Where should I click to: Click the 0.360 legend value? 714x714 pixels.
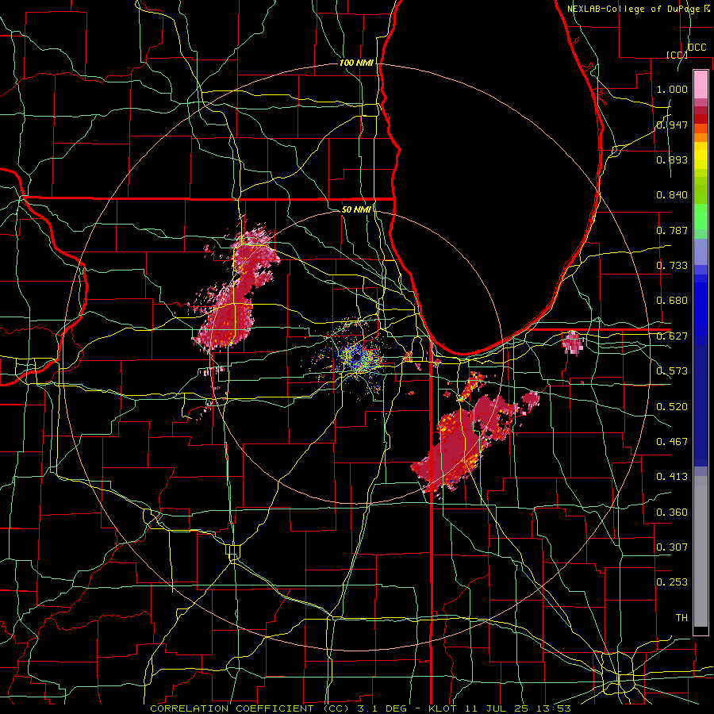coord(672,512)
